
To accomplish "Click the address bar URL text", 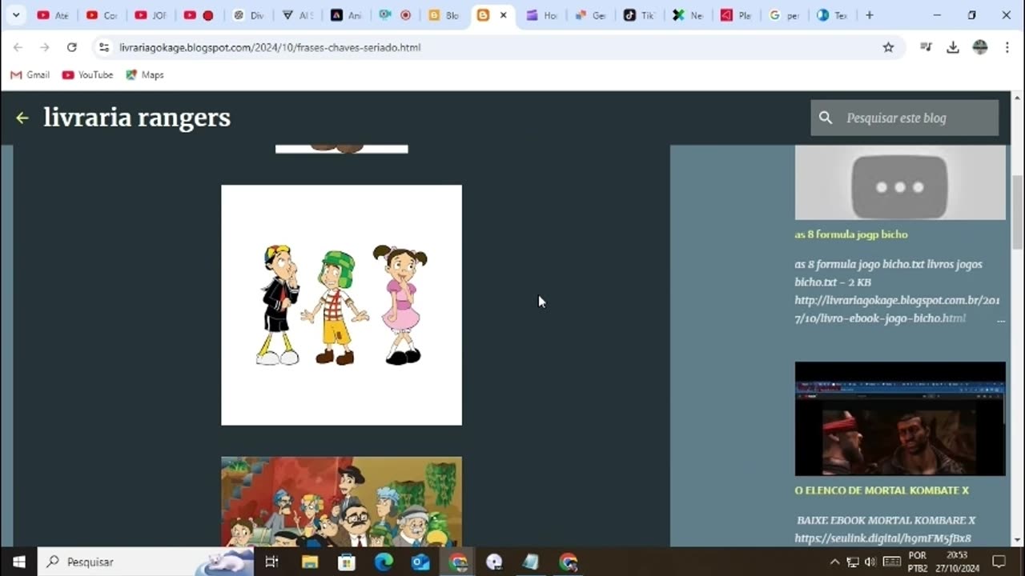I will (270, 47).
